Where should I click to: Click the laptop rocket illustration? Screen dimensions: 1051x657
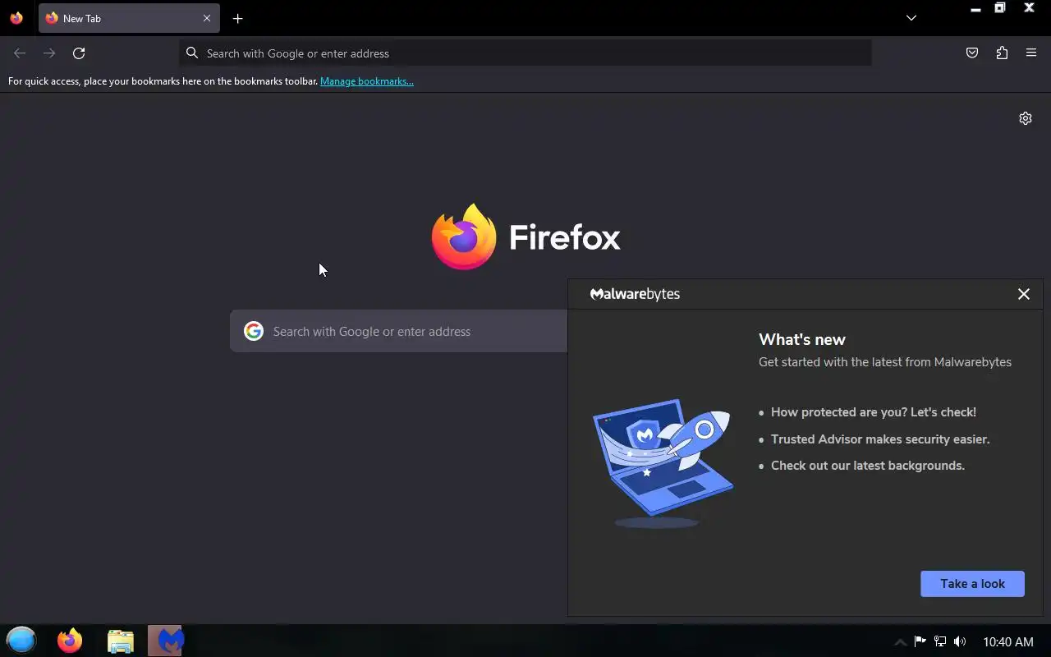click(x=662, y=463)
